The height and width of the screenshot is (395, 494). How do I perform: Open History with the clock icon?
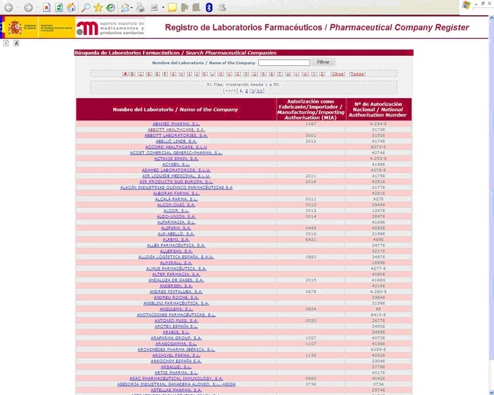pyautogui.click(x=111, y=7)
